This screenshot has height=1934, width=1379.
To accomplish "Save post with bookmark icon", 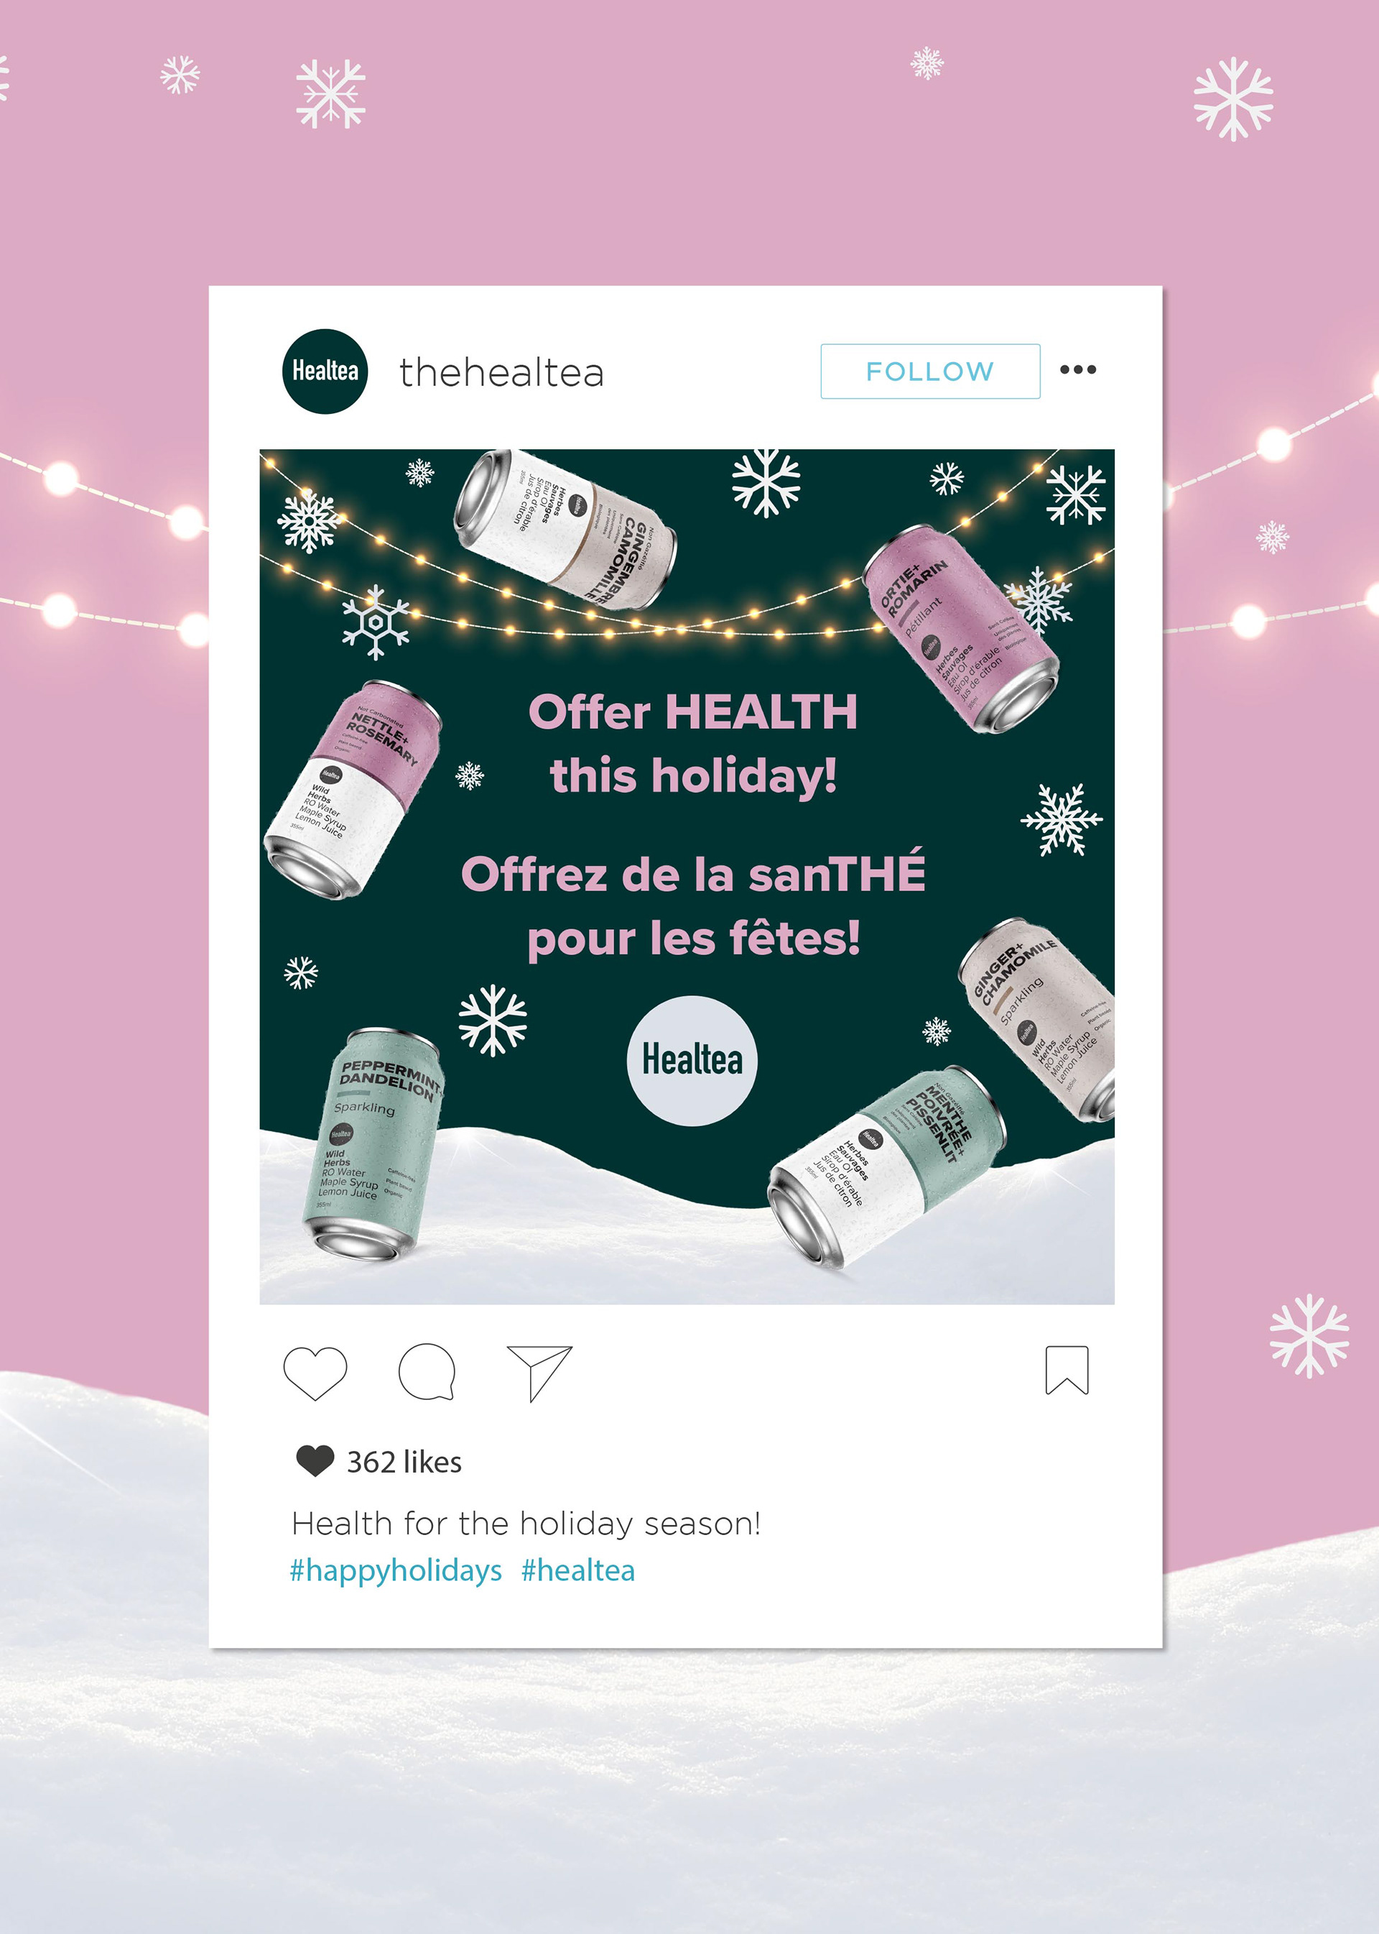I will coord(1067,1370).
